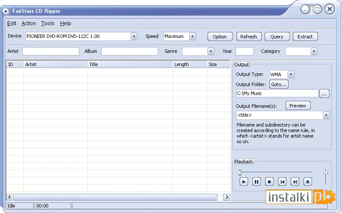Open the Action menu

[x=29, y=23]
